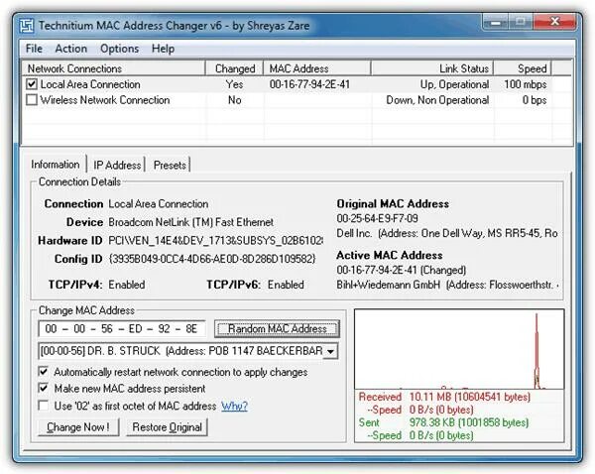Click original MAC value 00-25-64-E9-F7-09
This screenshot has width=595, height=474.
click(x=377, y=218)
